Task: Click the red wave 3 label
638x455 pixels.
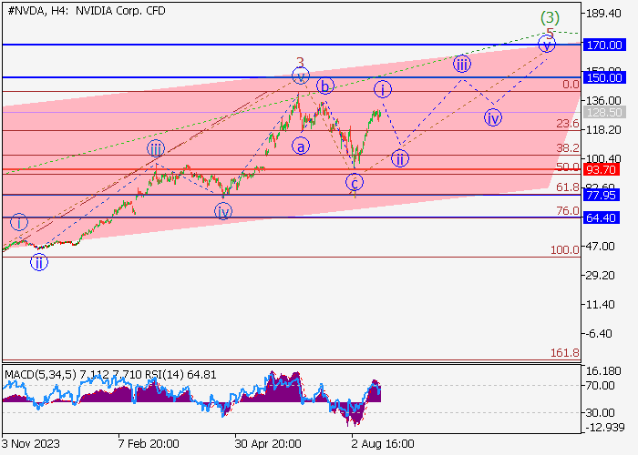Action: [x=300, y=62]
